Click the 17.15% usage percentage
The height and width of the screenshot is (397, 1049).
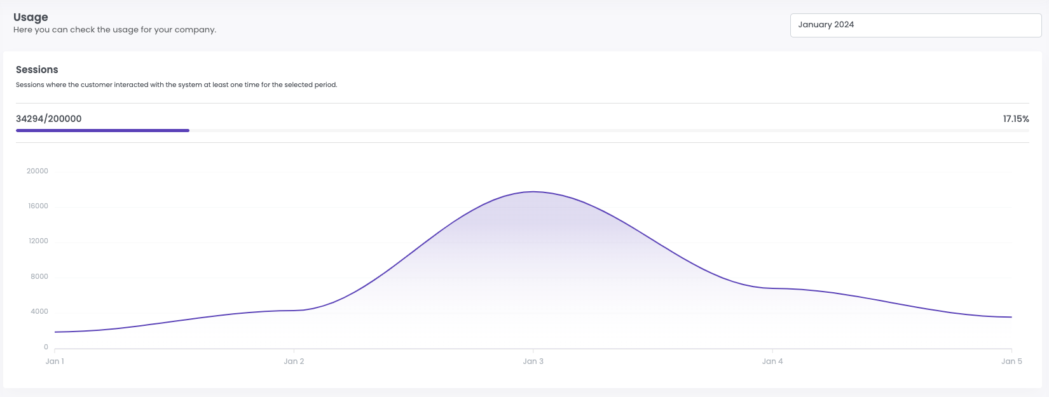coord(1015,119)
